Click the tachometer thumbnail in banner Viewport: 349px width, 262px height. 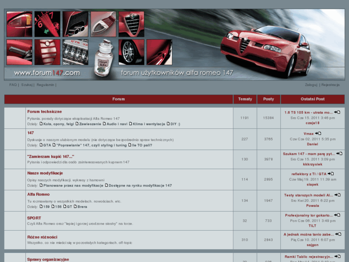(47, 24)
